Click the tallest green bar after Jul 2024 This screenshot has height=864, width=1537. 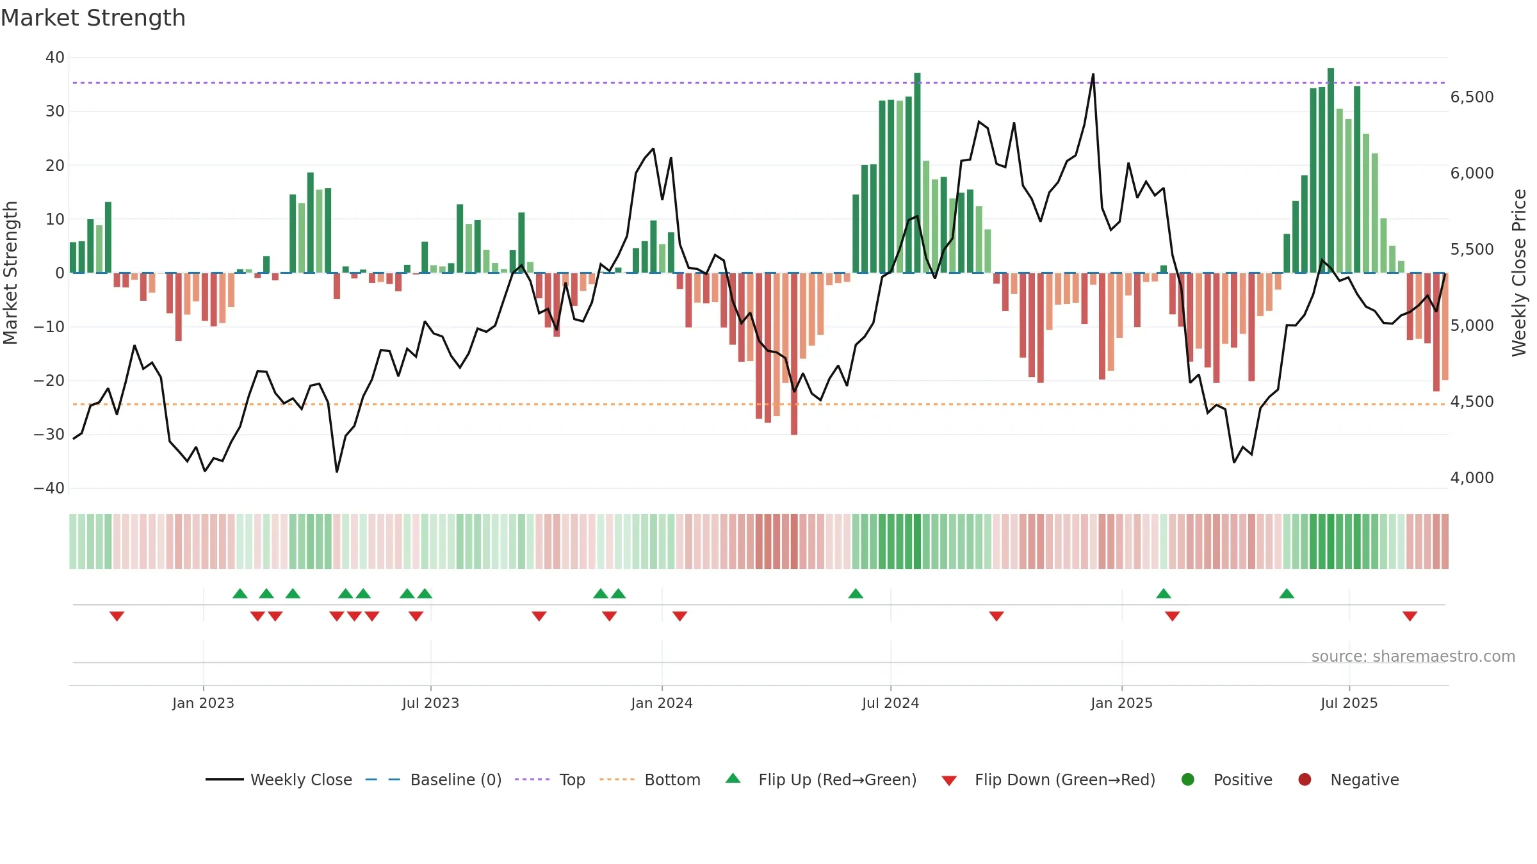[917, 173]
